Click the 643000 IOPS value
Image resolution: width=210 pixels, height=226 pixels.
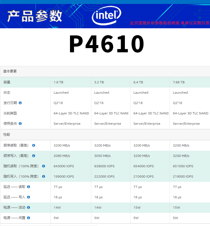pyautogui.click(x=64, y=166)
